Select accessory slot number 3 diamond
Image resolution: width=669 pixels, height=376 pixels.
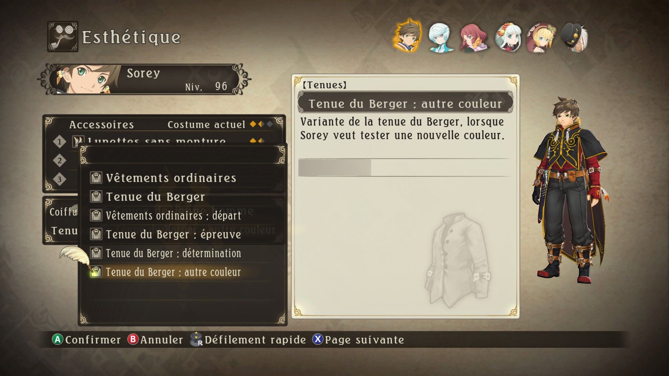click(60, 179)
